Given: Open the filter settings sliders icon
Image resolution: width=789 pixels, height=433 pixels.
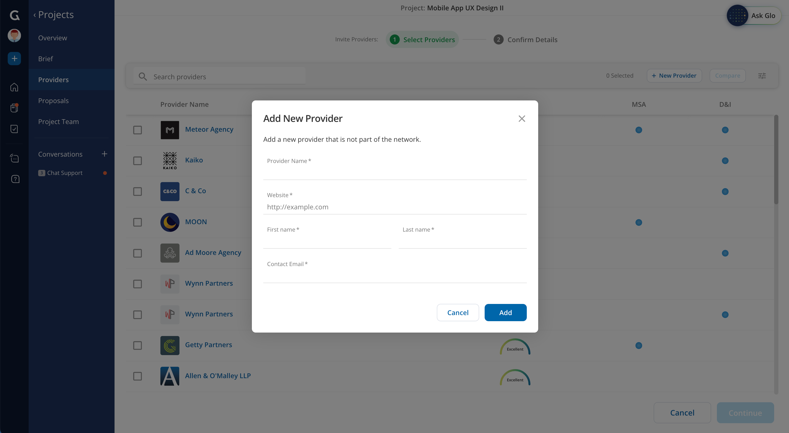Looking at the screenshot, I should pyautogui.click(x=762, y=76).
